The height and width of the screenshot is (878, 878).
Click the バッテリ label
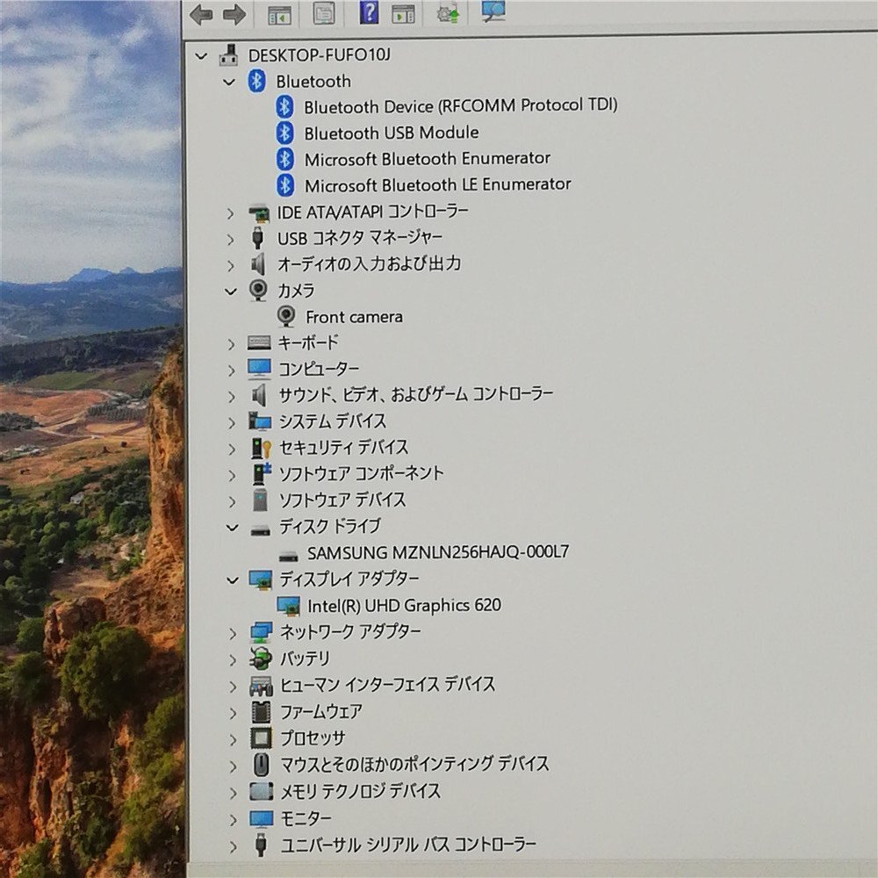pos(306,658)
